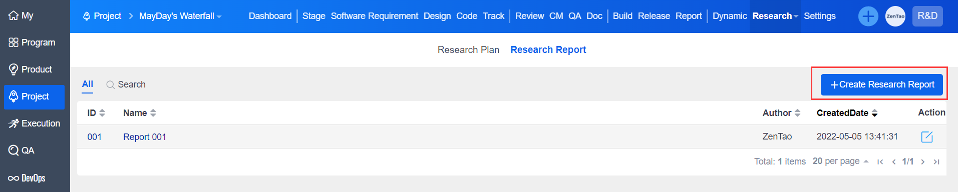This screenshot has height=192, width=958.
Task: Click the Create Research Report button
Action: [882, 84]
